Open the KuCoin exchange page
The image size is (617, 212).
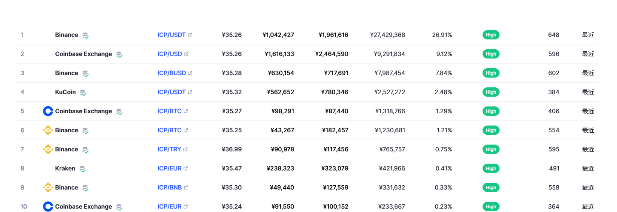pos(66,92)
